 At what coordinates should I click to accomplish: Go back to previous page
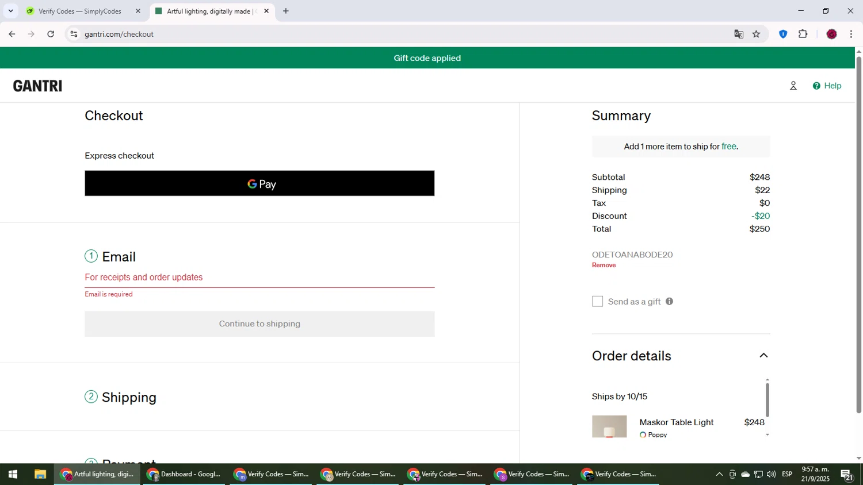pos(12,34)
